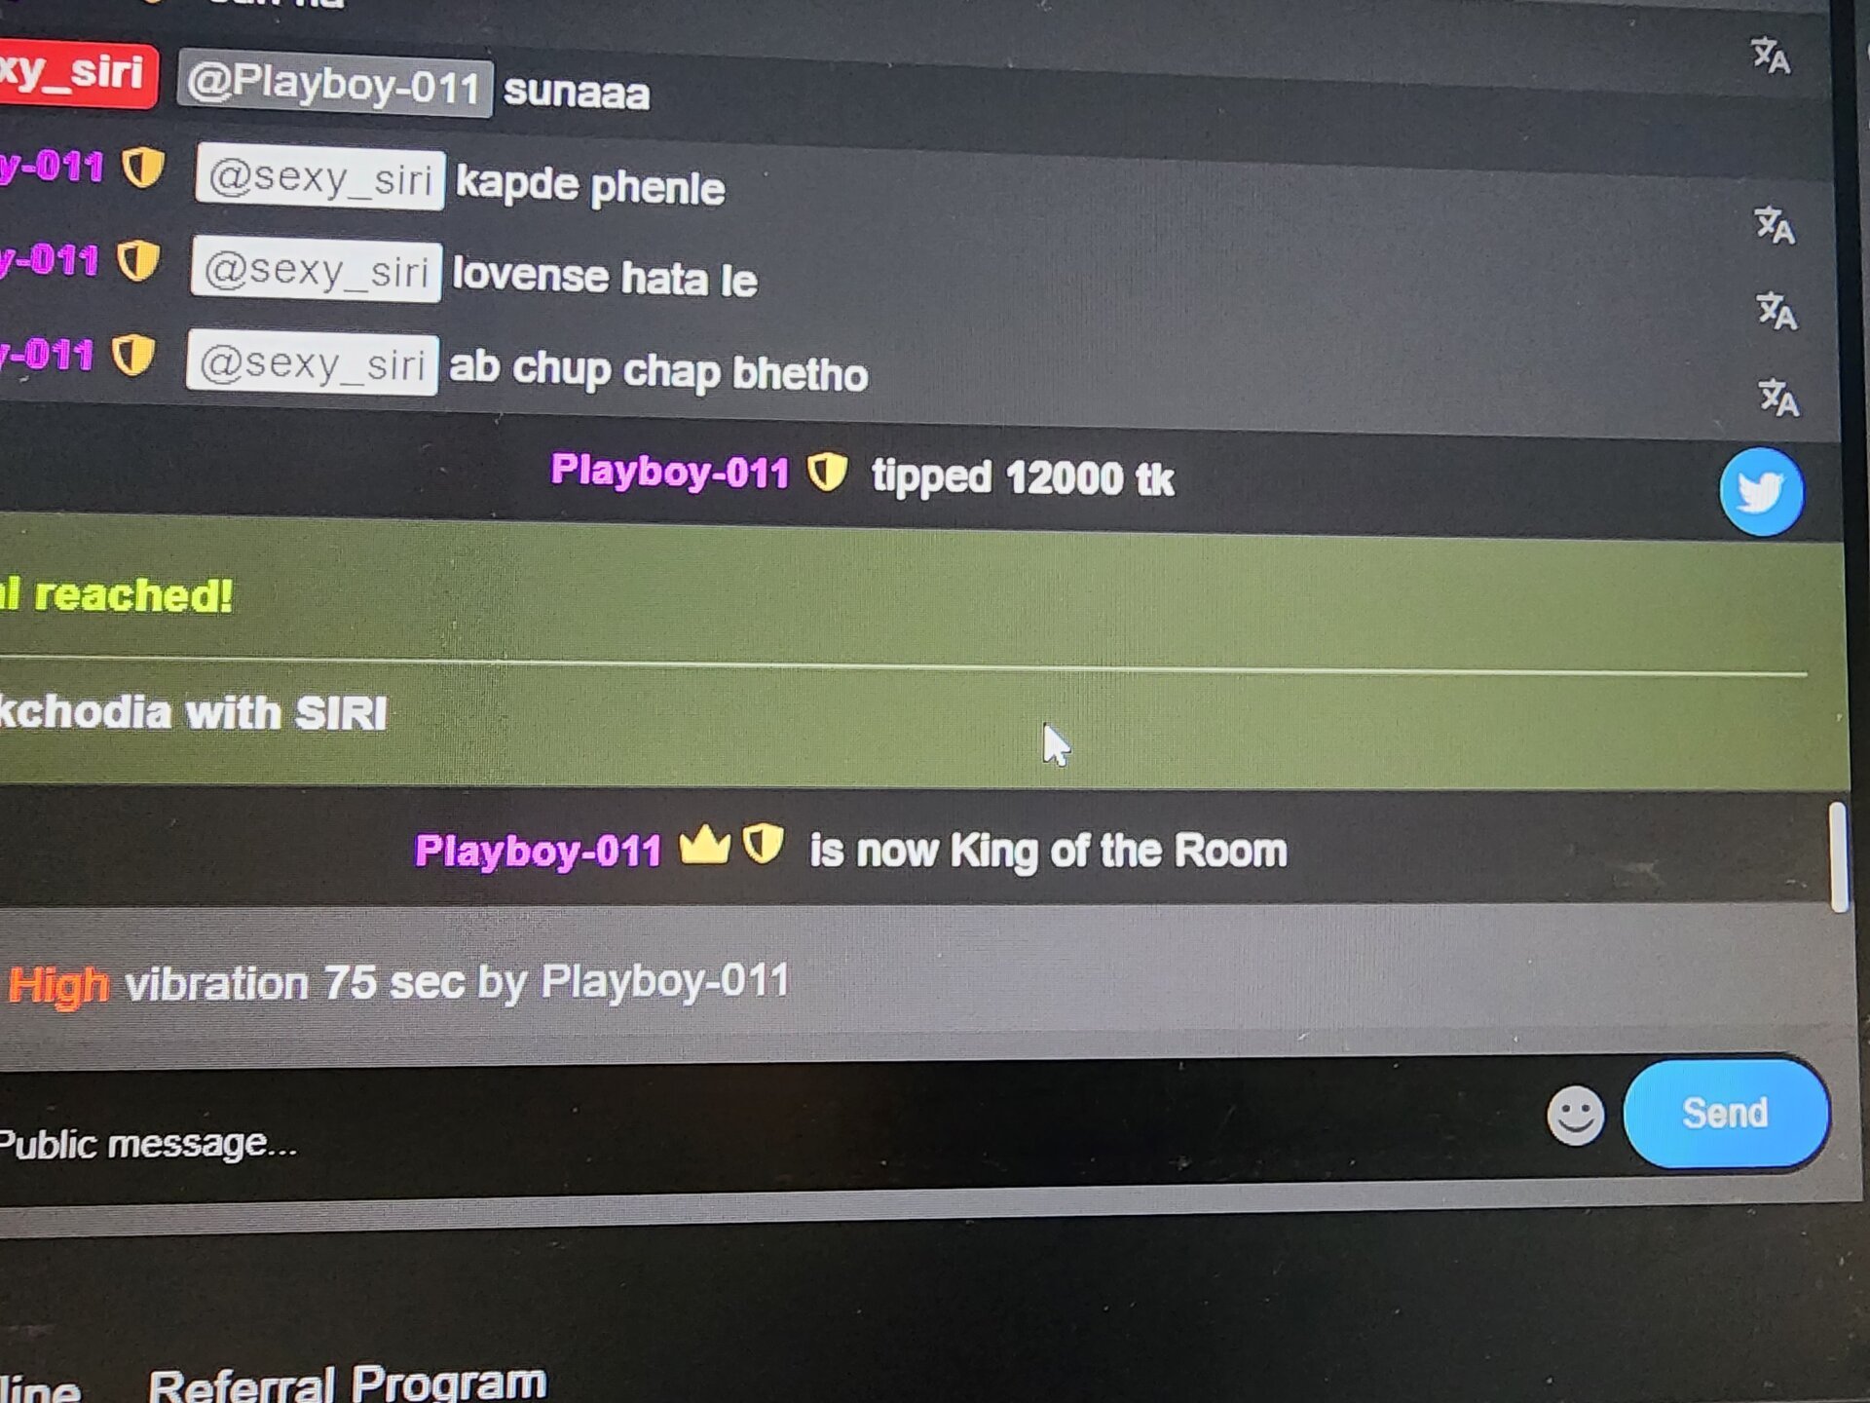Click shield badge before 'kapde phenle' message
The image size is (1870, 1403).
coord(142,168)
